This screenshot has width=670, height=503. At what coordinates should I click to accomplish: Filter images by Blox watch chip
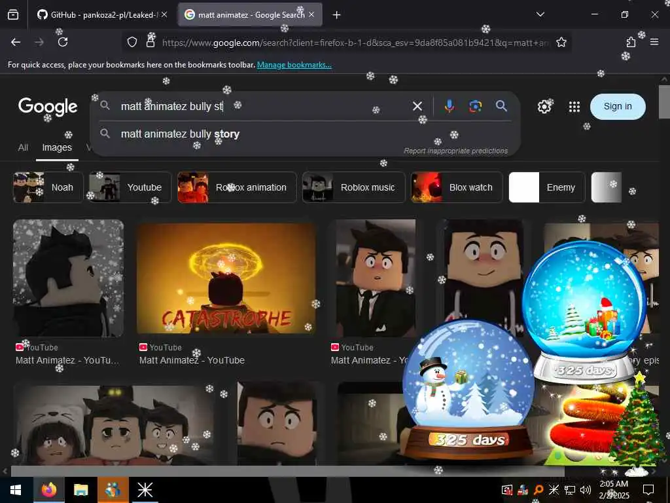pos(457,187)
